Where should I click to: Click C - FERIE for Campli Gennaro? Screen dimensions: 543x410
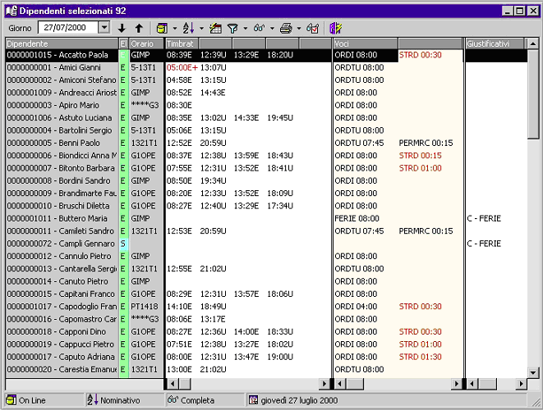click(x=484, y=244)
